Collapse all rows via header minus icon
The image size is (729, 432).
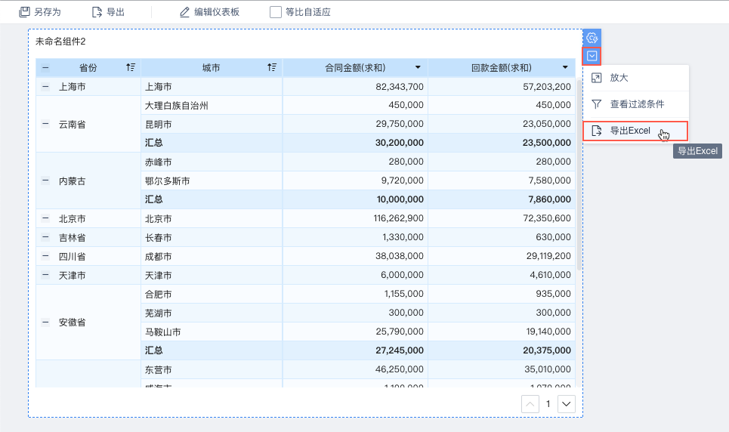45,68
